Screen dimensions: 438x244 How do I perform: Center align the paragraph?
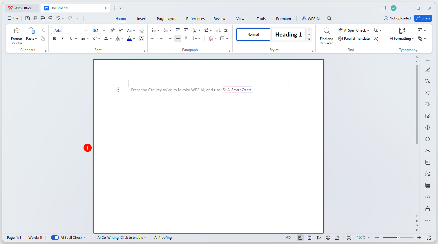click(x=161, y=39)
